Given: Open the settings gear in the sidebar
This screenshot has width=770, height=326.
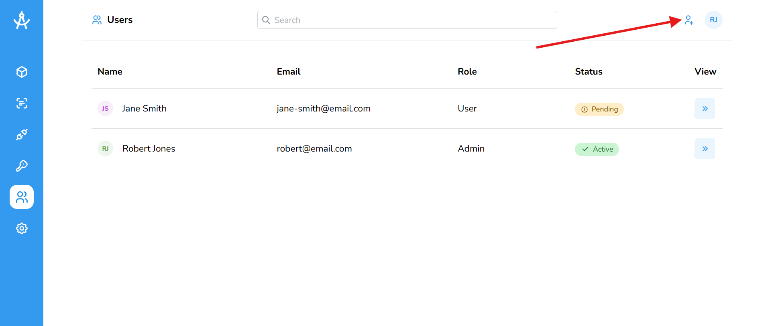Looking at the screenshot, I should pos(22,228).
